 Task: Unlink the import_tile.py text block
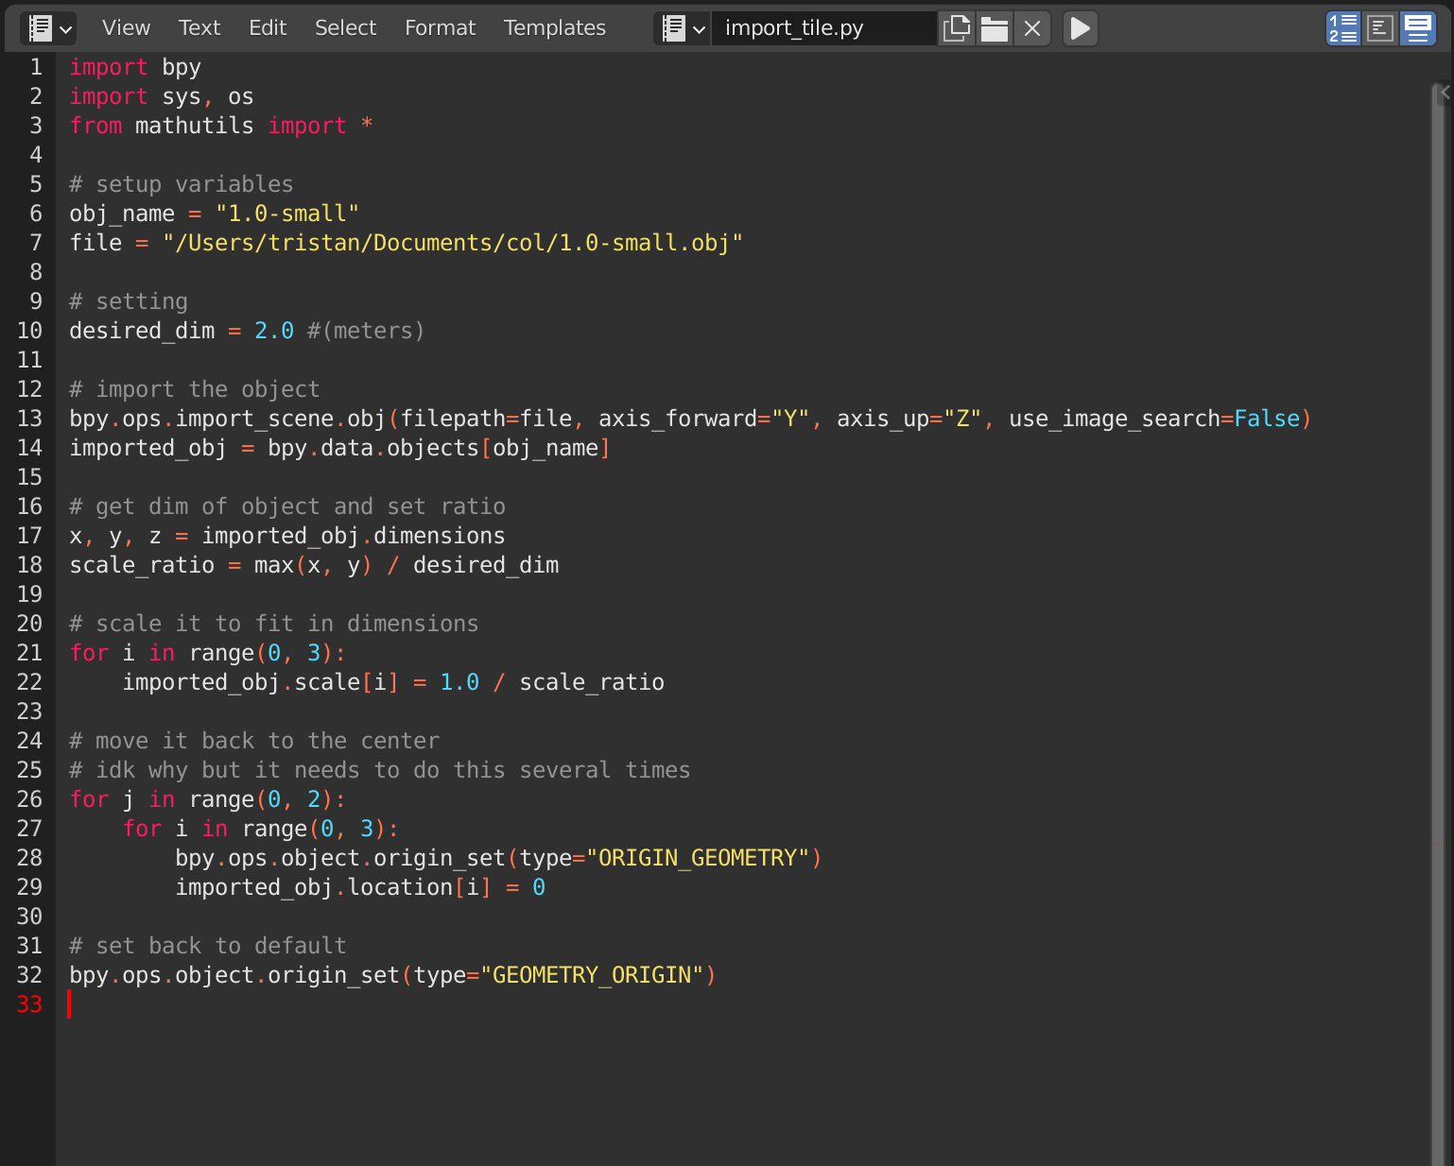1032,28
